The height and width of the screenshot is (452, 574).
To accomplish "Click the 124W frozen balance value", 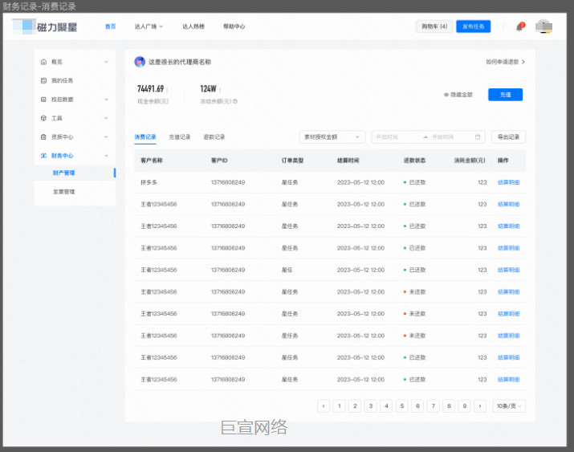I will coord(208,88).
